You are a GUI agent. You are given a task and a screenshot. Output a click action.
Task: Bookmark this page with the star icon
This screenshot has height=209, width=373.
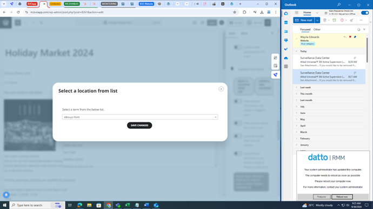point(235,12)
